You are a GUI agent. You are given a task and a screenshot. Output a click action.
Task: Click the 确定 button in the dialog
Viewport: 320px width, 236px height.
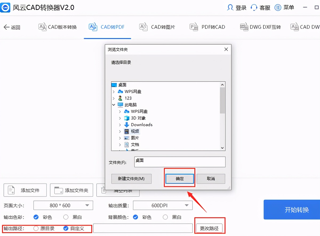(179, 179)
